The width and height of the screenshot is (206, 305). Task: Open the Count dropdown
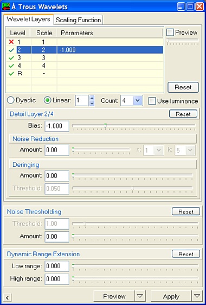coord(138,101)
